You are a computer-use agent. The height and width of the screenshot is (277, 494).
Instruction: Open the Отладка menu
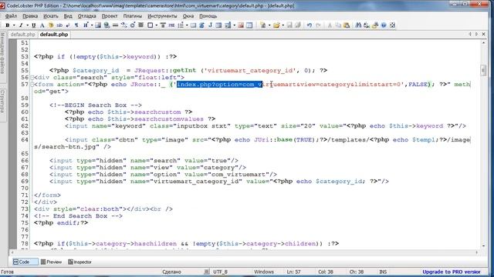pos(87,16)
